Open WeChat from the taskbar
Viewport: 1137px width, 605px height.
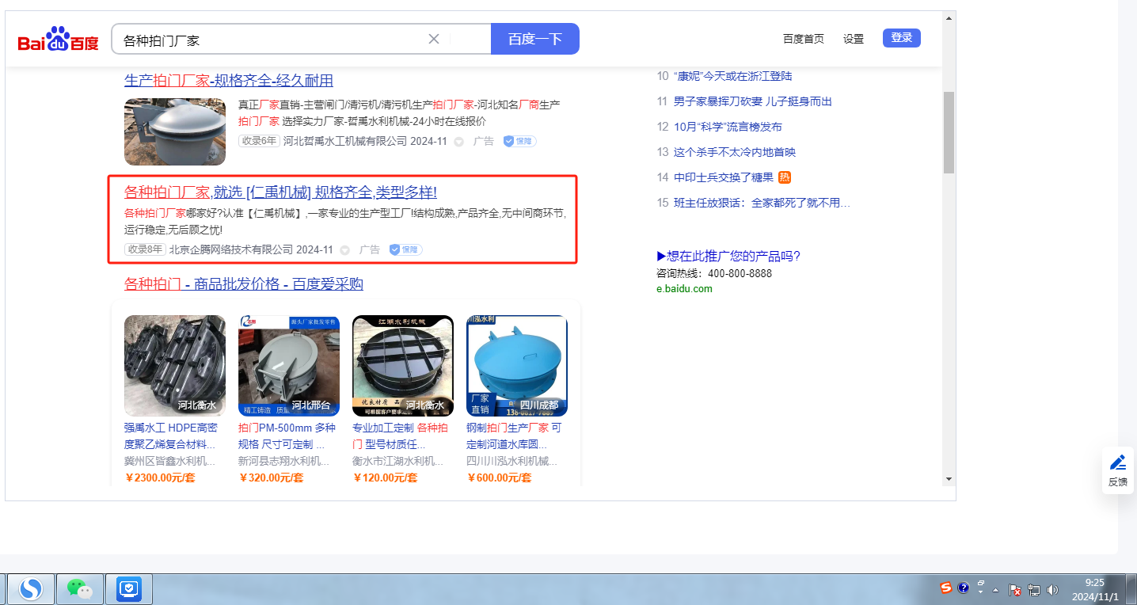[79, 588]
